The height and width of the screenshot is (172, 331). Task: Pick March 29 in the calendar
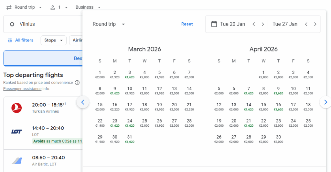click(x=100, y=139)
